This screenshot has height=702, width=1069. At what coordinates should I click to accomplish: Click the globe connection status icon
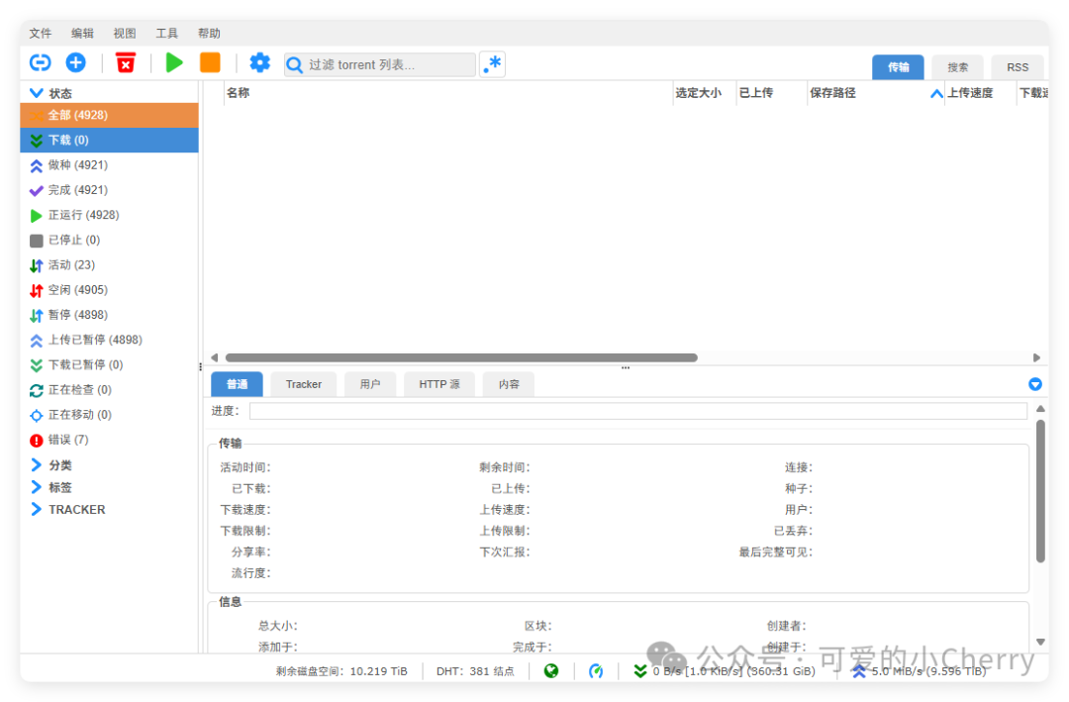[551, 670]
